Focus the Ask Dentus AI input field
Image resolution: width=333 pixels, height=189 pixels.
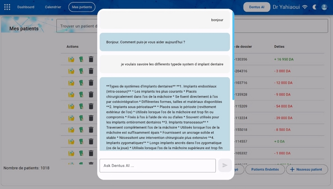coord(157,165)
